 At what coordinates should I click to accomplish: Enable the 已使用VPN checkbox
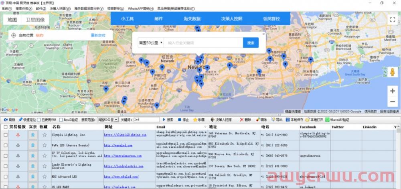click(39, 120)
